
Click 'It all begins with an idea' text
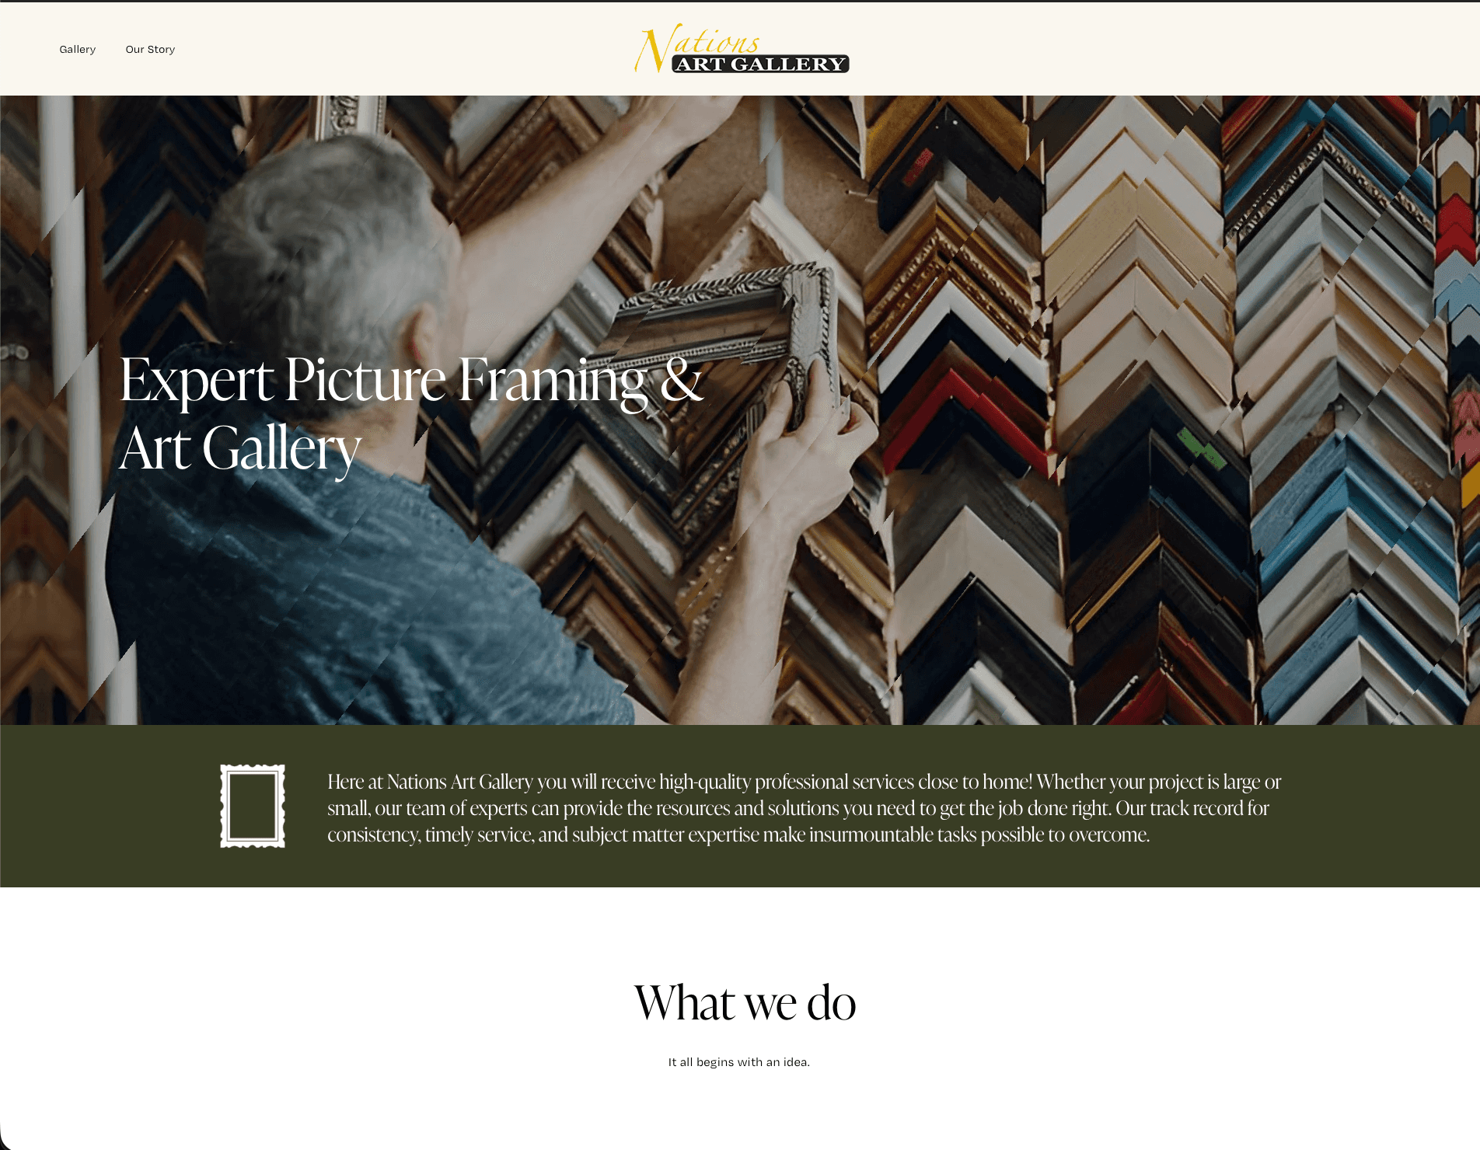[x=738, y=1062]
